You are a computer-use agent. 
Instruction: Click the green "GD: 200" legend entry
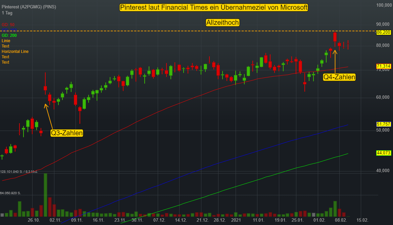[9, 35]
